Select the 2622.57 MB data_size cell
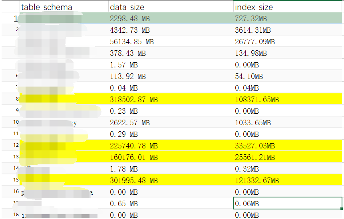344x219 pixels. (129, 122)
